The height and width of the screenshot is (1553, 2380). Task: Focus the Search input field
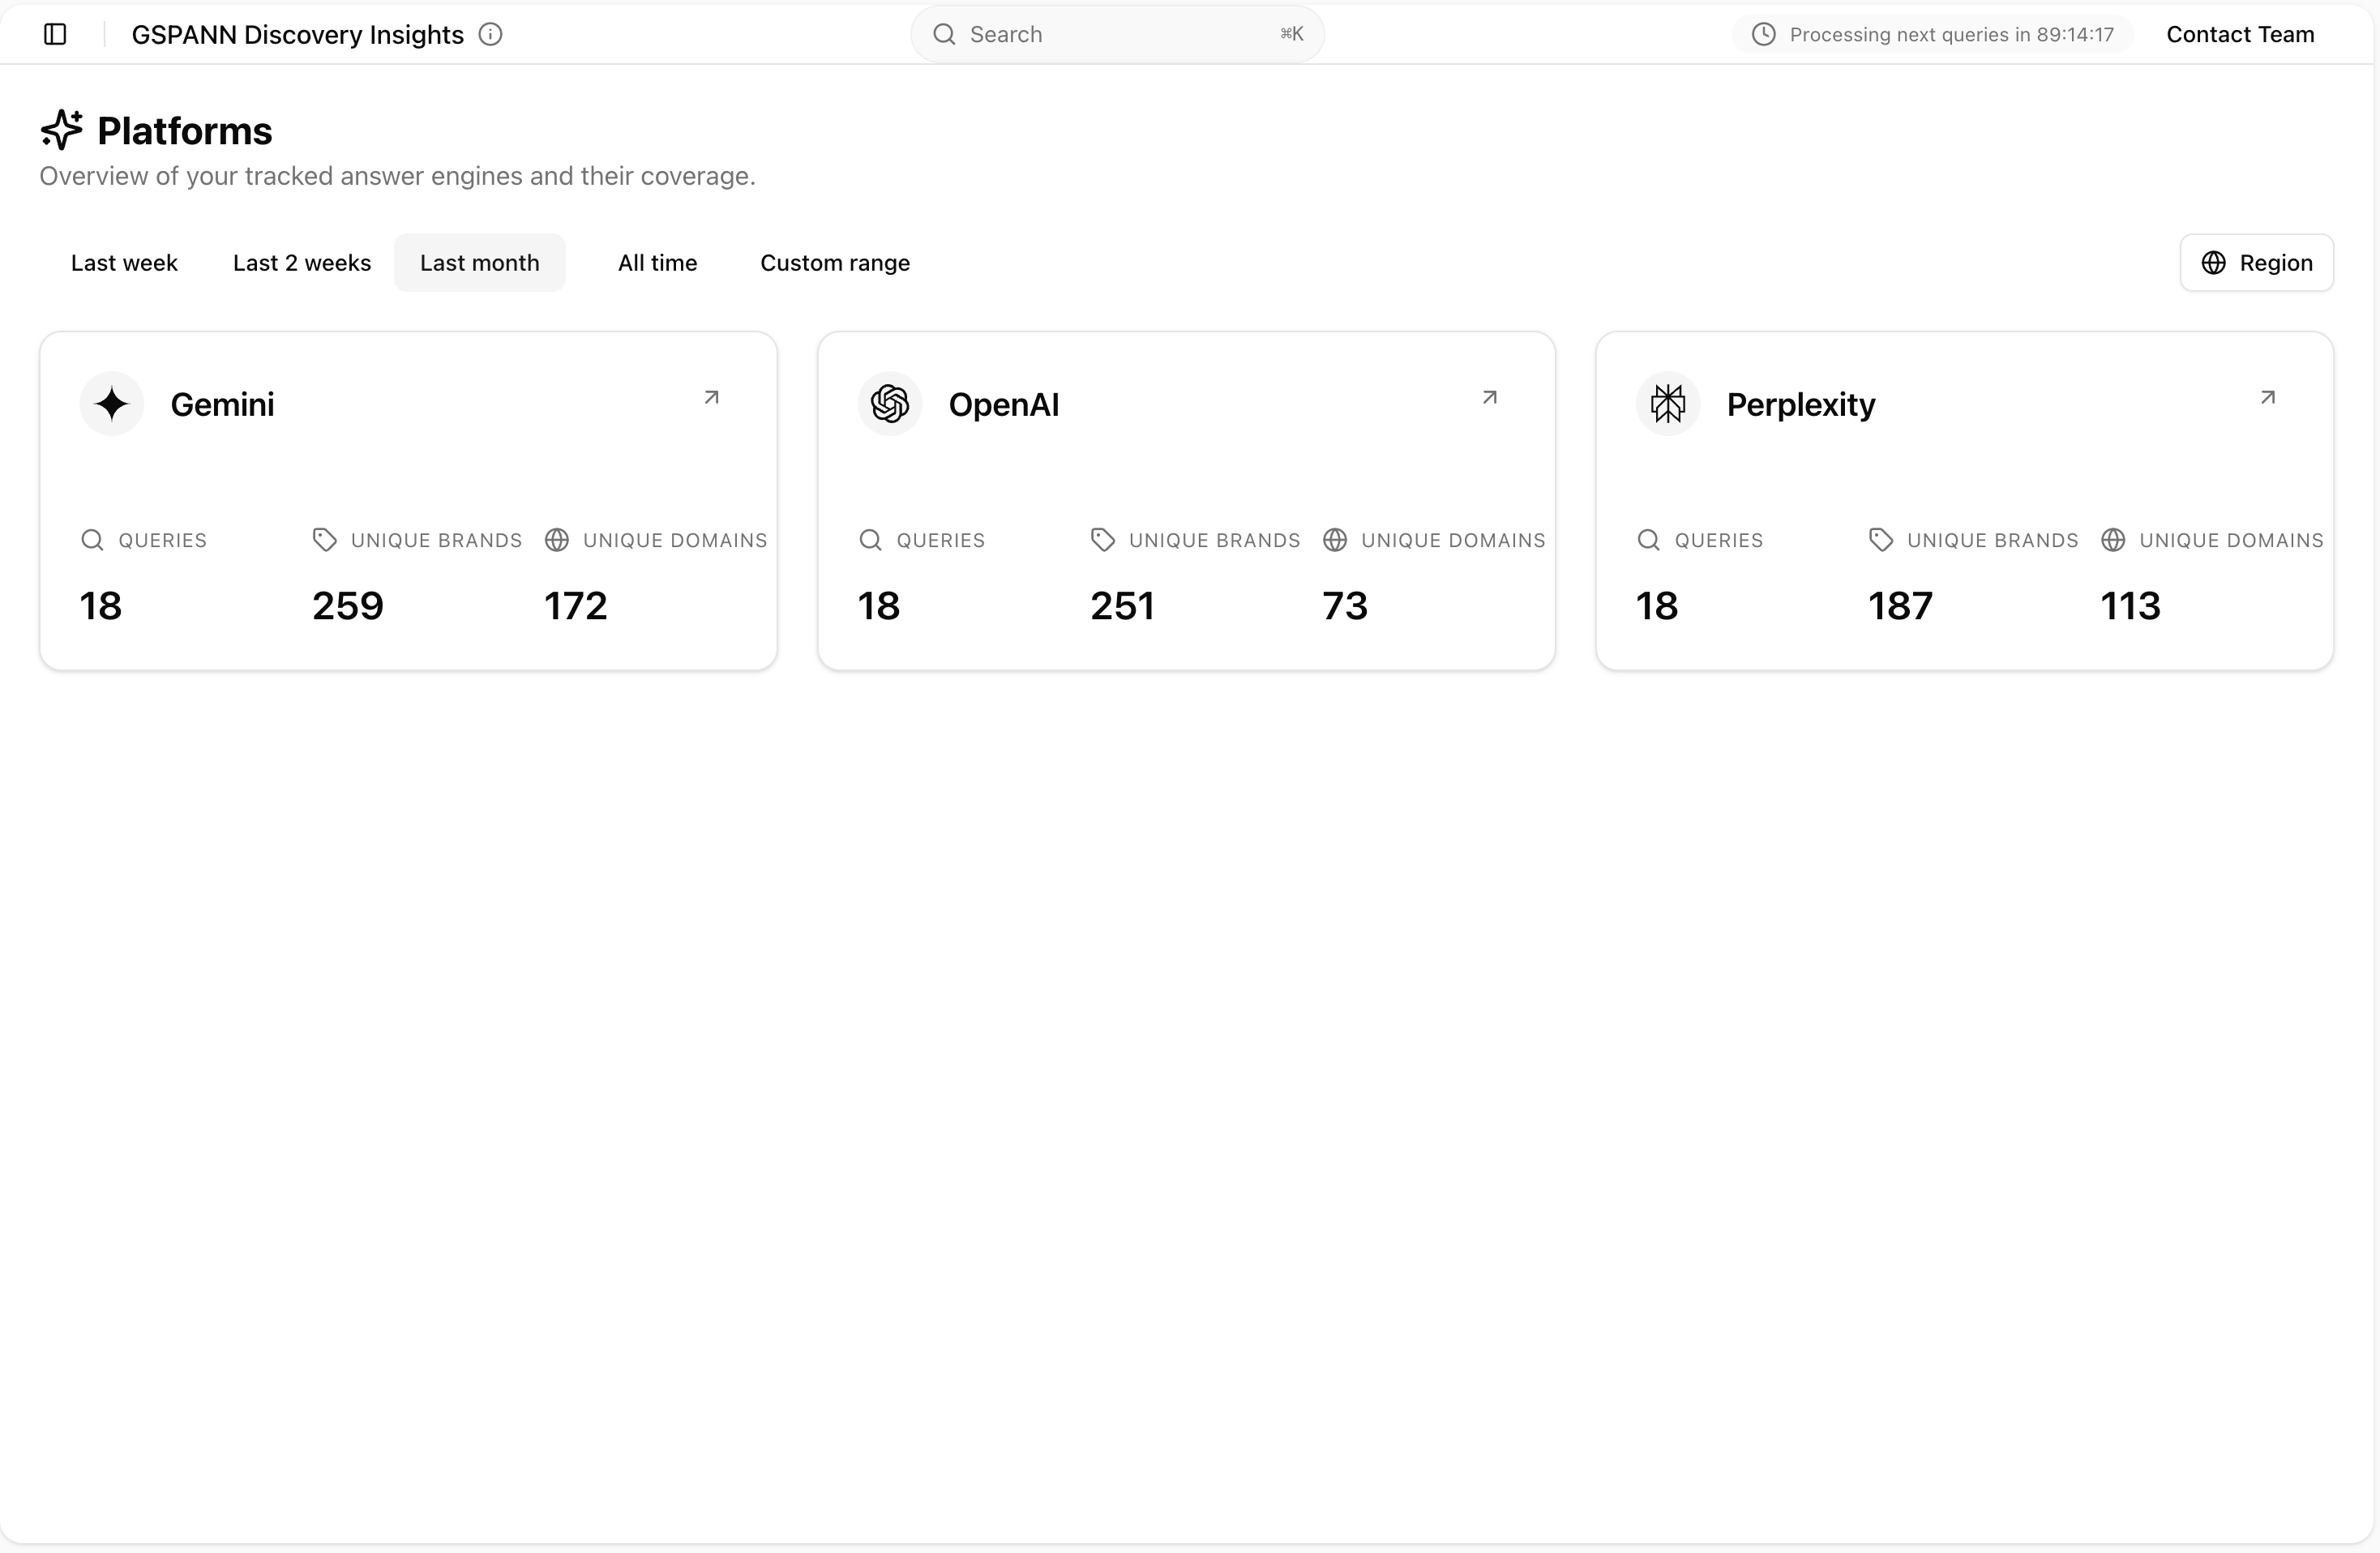[x=1117, y=34]
